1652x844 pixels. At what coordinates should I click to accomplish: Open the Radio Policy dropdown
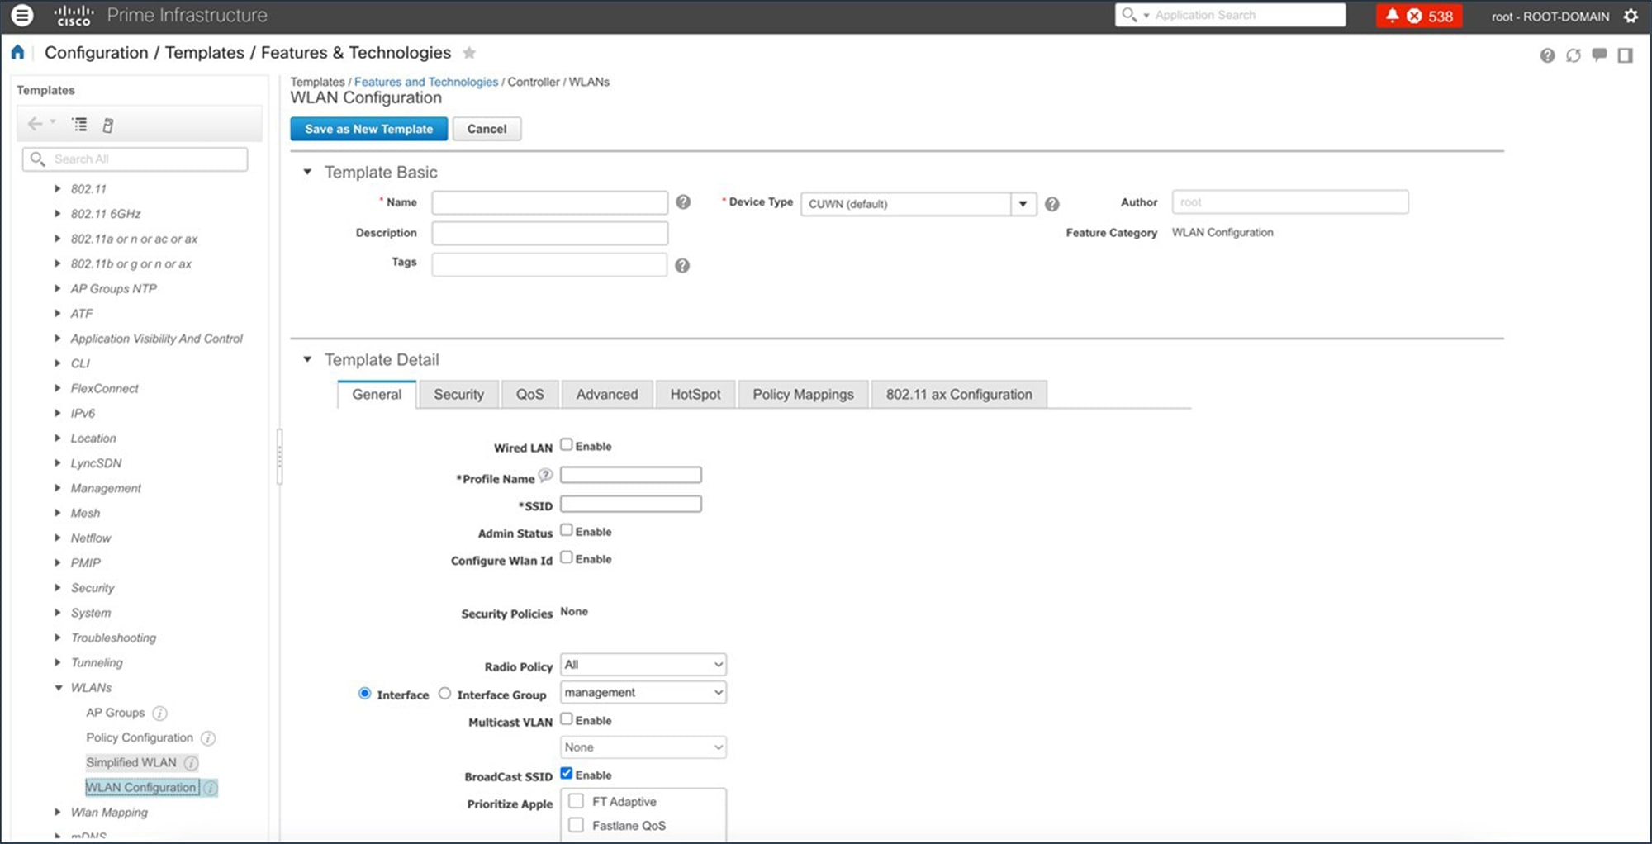tap(643, 665)
